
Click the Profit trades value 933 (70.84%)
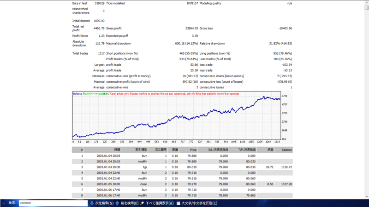click(189, 59)
